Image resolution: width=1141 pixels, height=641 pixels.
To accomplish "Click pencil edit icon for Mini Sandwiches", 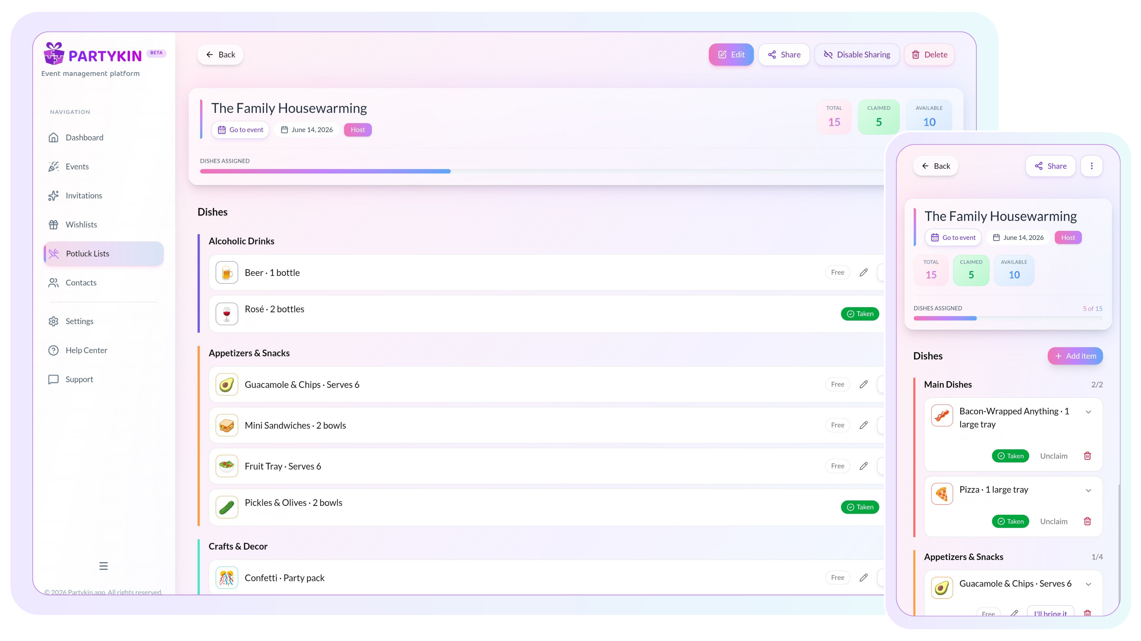I will click(x=863, y=425).
